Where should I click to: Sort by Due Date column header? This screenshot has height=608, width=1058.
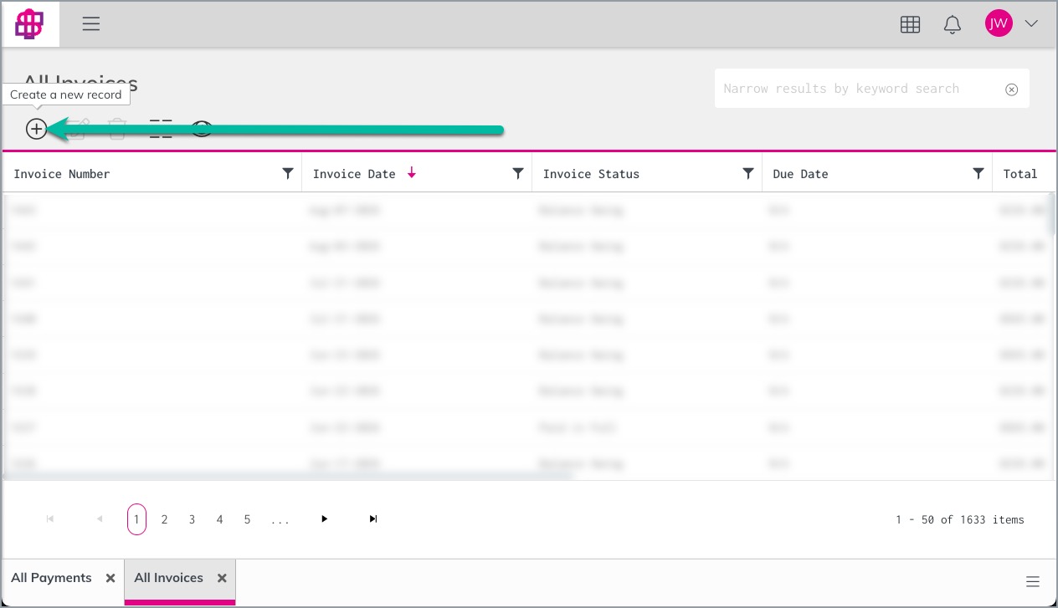point(800,174)
